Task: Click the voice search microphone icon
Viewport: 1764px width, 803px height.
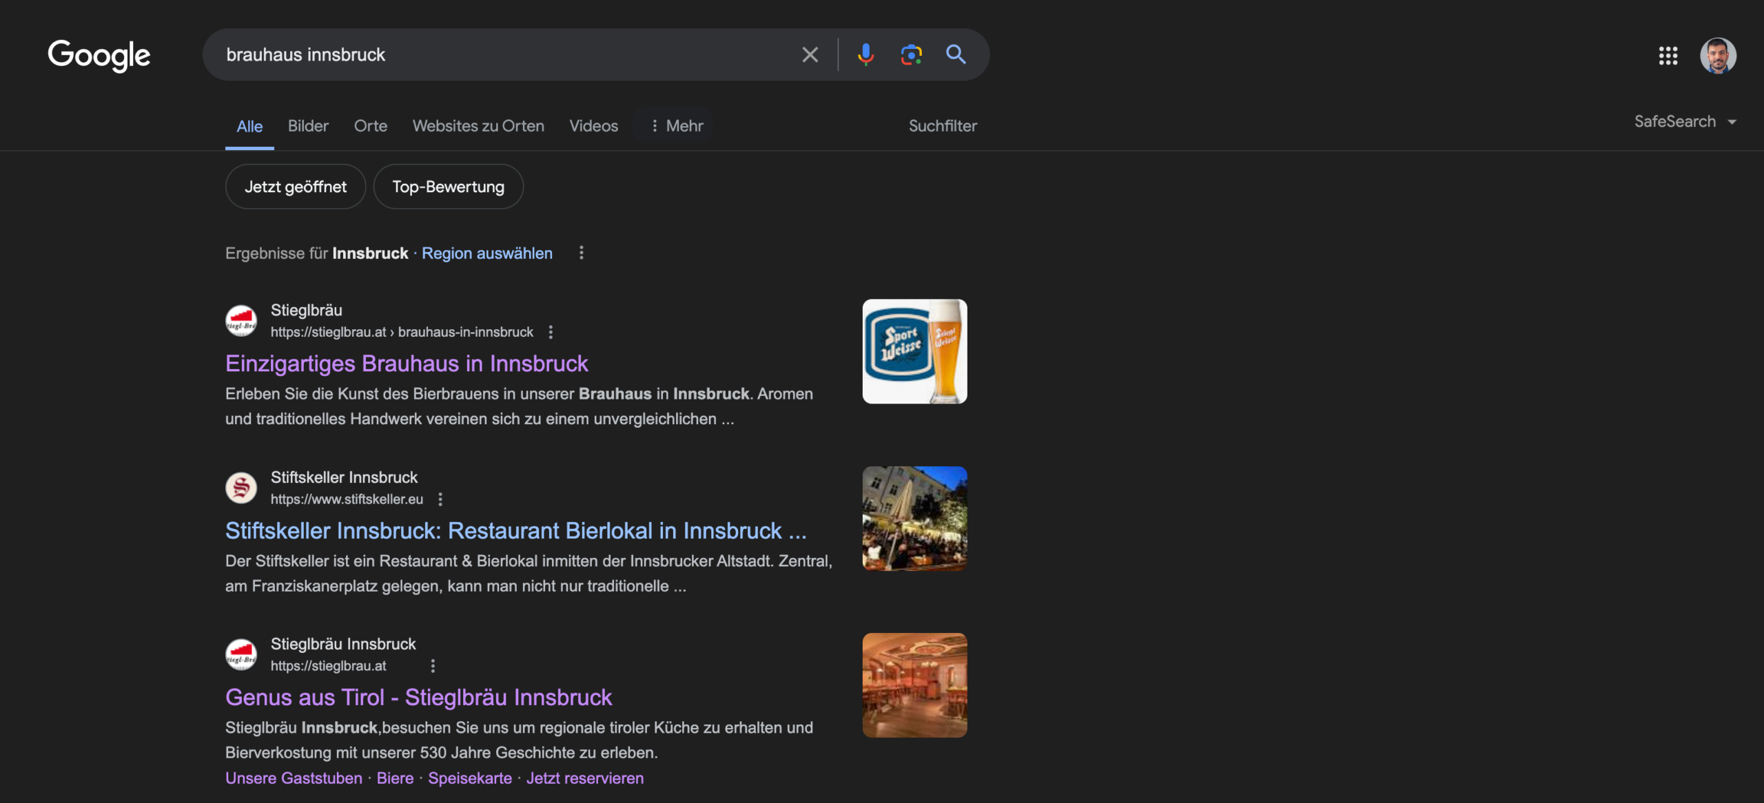Action: tap(865, 54)
